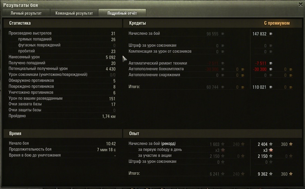The height and width of the screenshot is (189, 305).
Task: Click star icon beside 9 362 total
Action: (x=271, y=174)
